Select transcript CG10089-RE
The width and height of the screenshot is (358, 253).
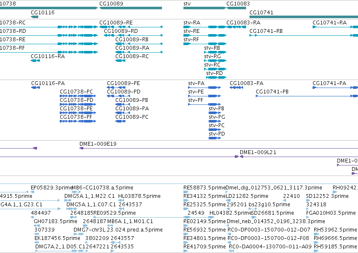[x=130, y=27]
